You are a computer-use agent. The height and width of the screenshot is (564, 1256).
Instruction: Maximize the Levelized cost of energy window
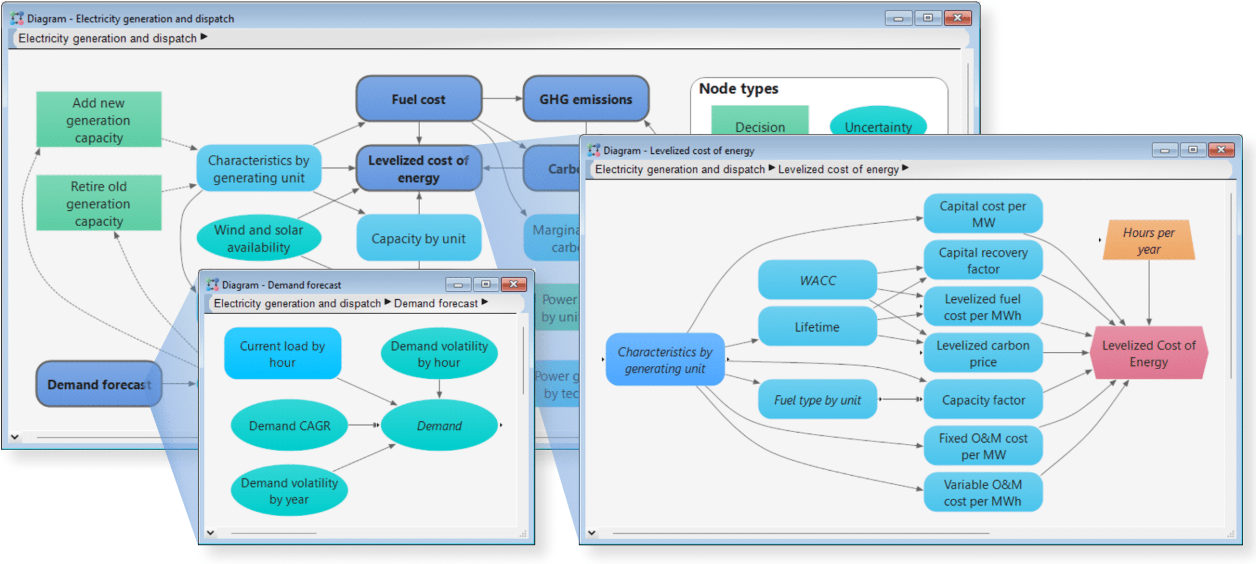1192,150
